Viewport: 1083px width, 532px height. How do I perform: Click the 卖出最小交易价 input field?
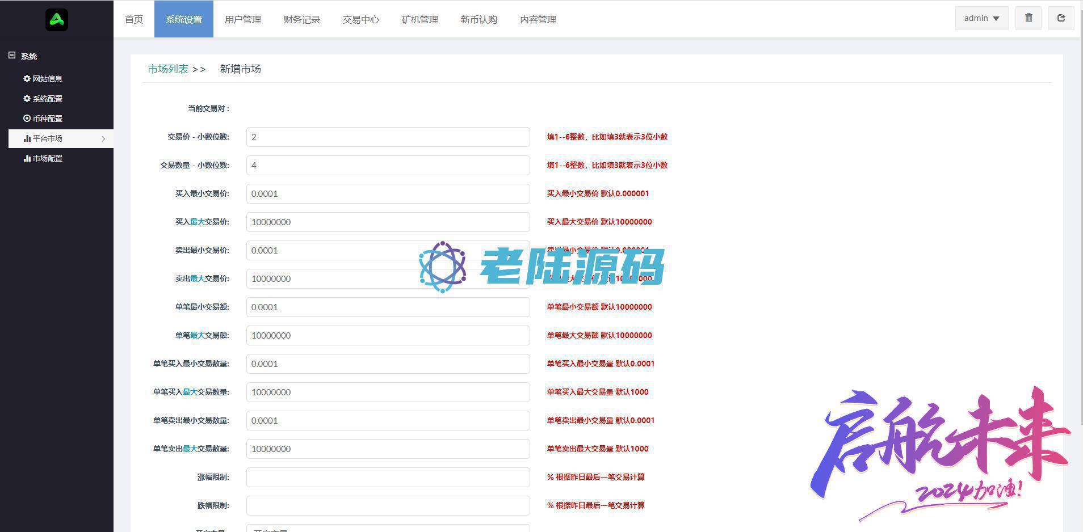point(388,250)
